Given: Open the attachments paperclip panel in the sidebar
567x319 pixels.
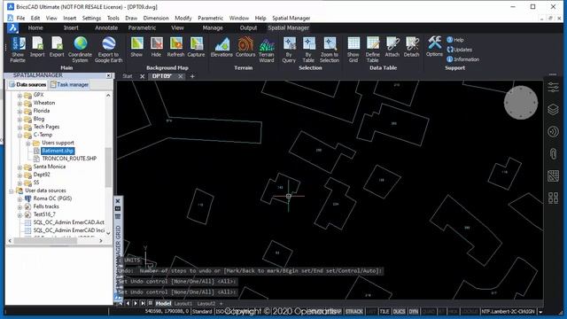Looking at the screenshot, I should click(553, 153).
